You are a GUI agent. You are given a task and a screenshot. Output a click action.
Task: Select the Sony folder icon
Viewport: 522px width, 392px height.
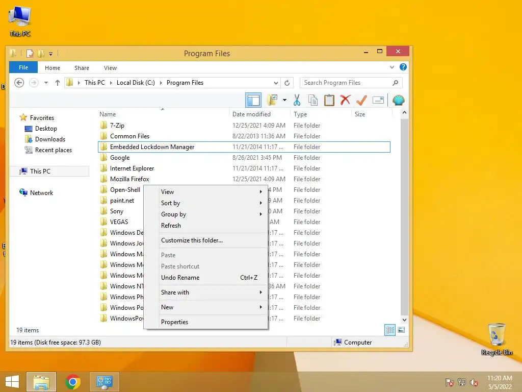[103, 211]
